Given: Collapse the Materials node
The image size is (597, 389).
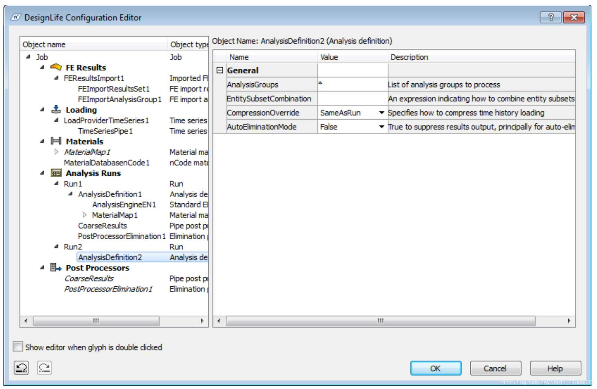Looking at the screenshot, I should click(x=42, y=141).
